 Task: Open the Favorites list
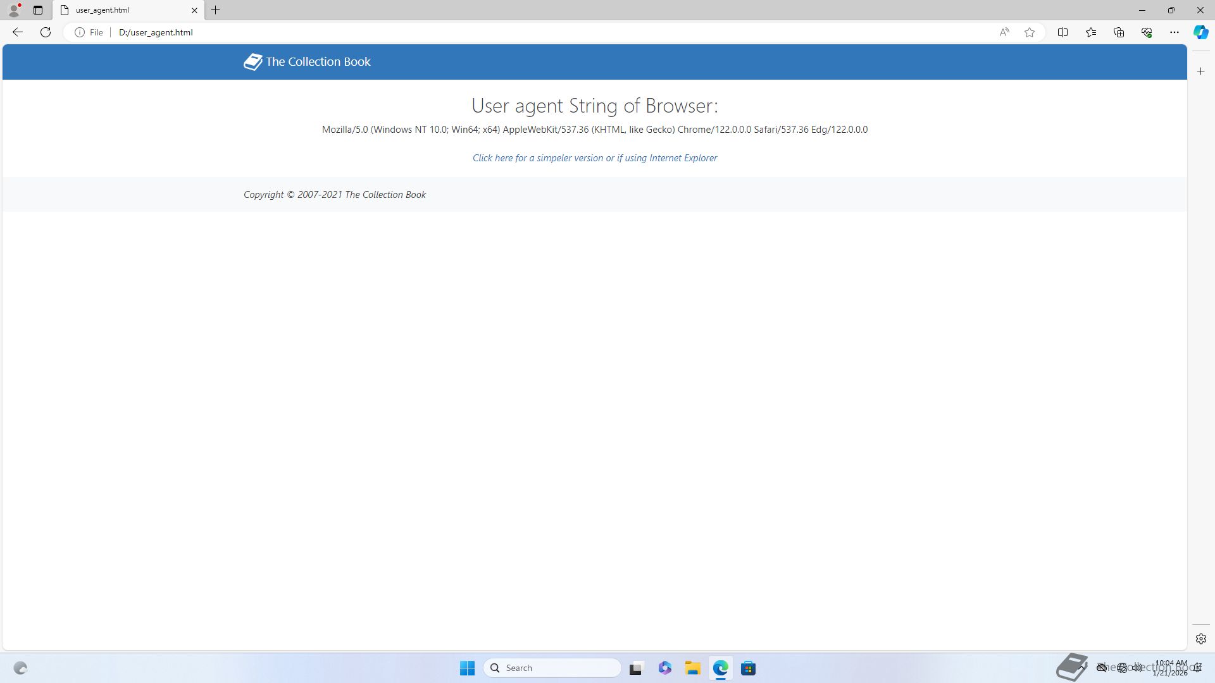[1091, 32]
